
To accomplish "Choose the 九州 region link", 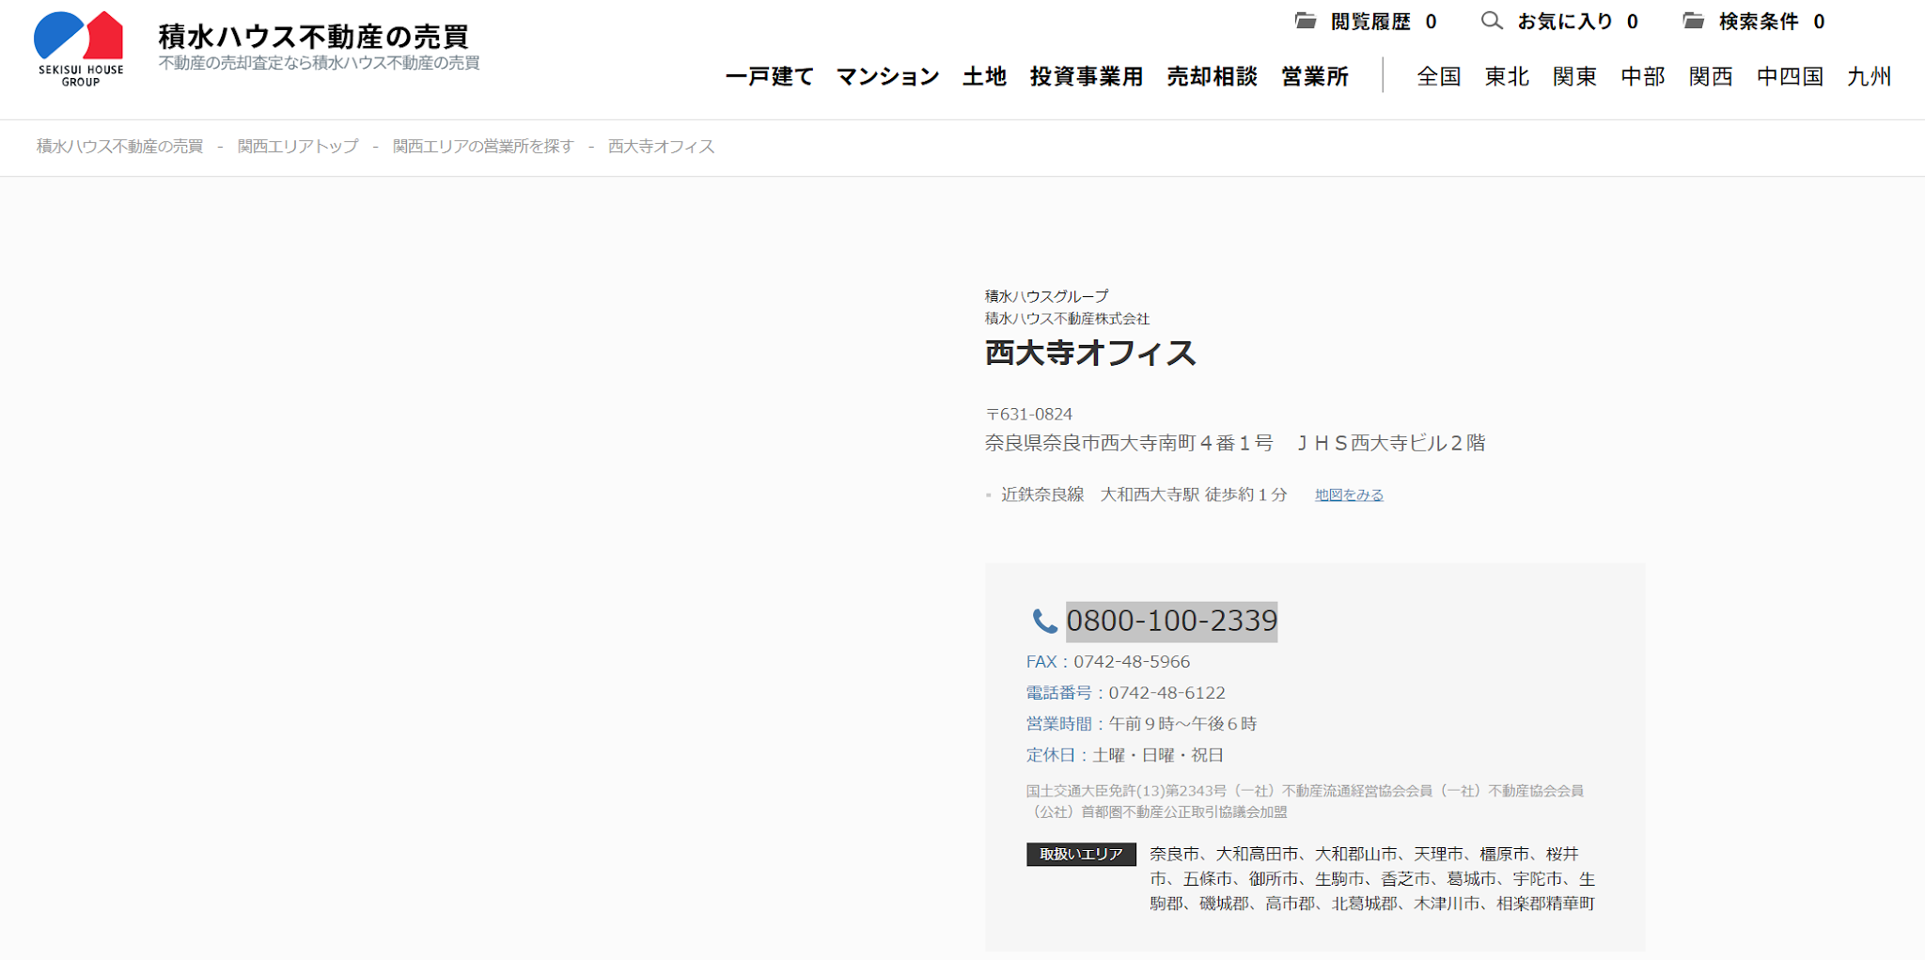I will point(1869,76).
